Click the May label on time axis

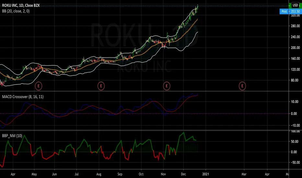tap(34, 174)
